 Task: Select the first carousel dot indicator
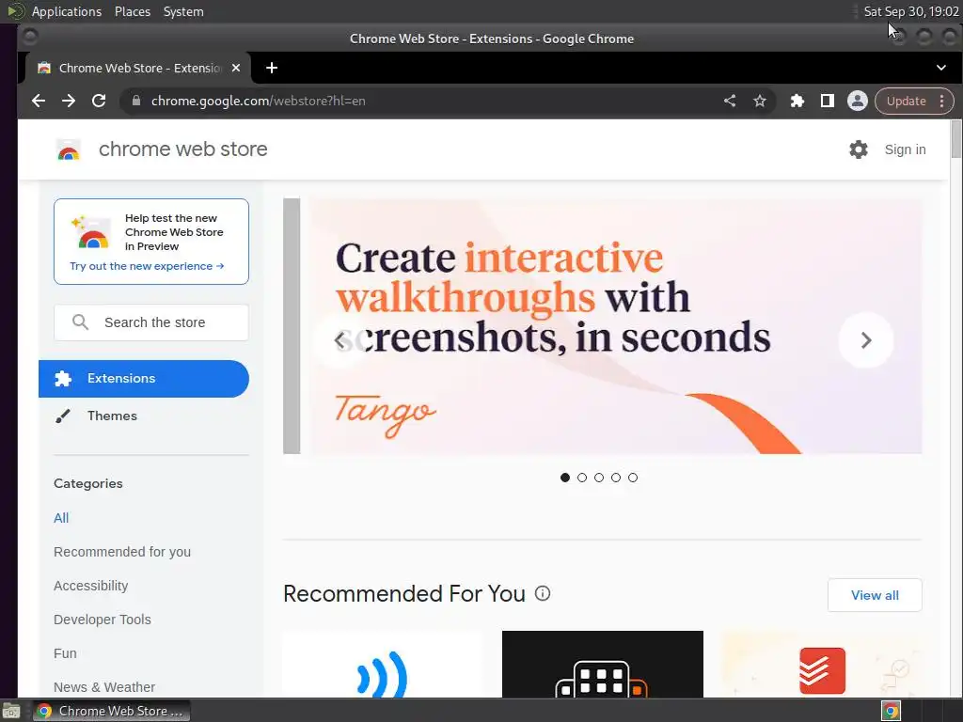click(565, 477)
